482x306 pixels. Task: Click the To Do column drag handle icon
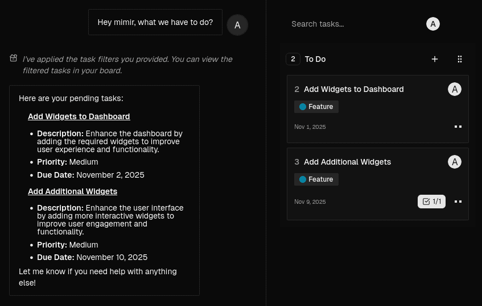[x=460, y=59]
